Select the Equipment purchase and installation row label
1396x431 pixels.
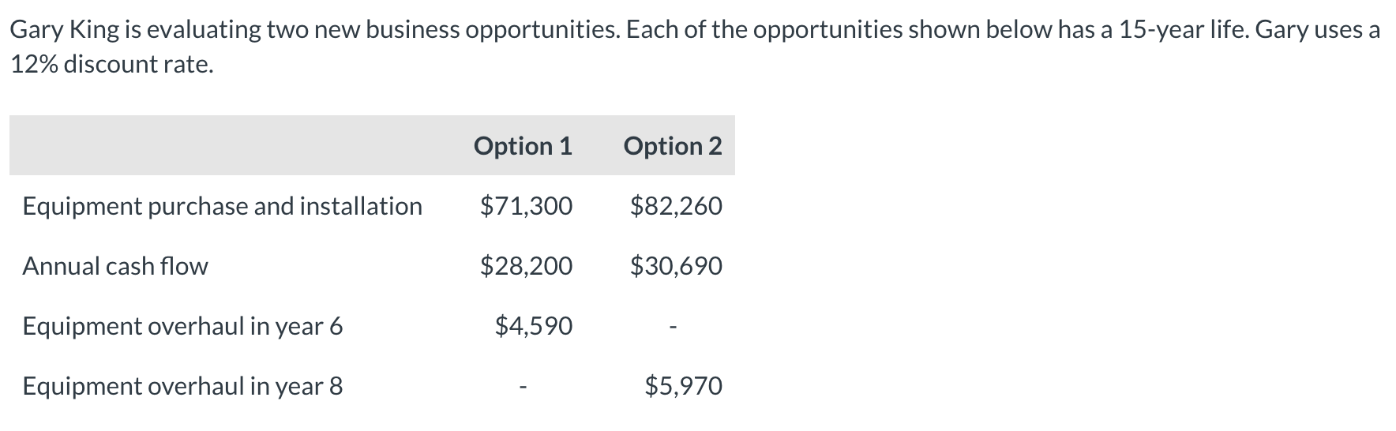coord(222,206)
